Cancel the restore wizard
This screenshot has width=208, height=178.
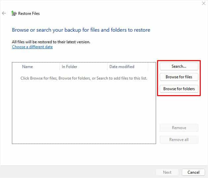pos(193,172)
